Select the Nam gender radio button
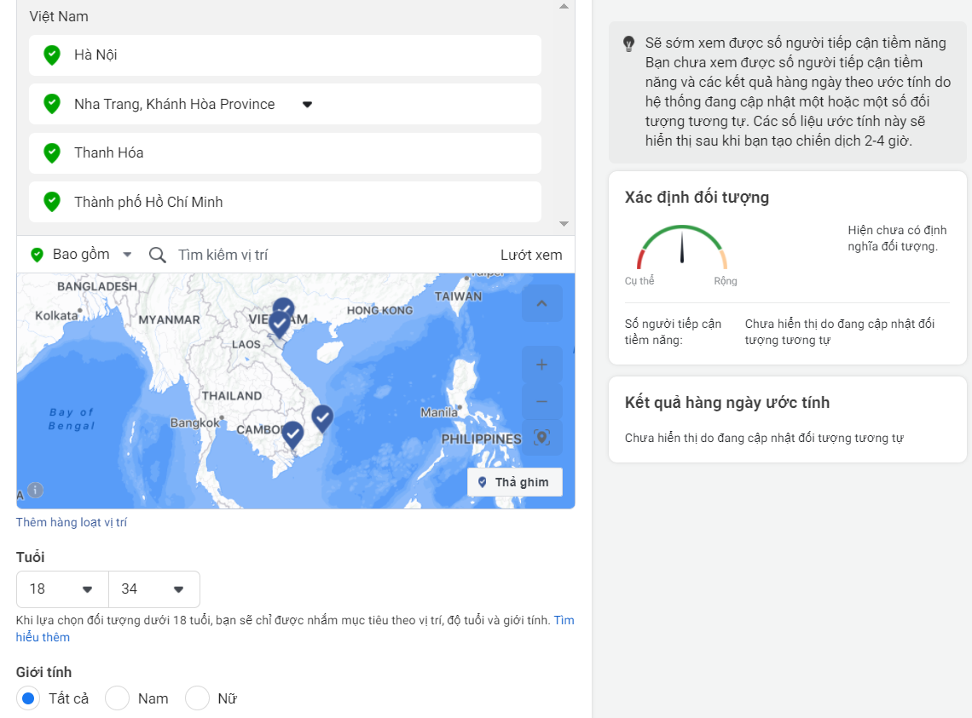 (x=117, y=698)
